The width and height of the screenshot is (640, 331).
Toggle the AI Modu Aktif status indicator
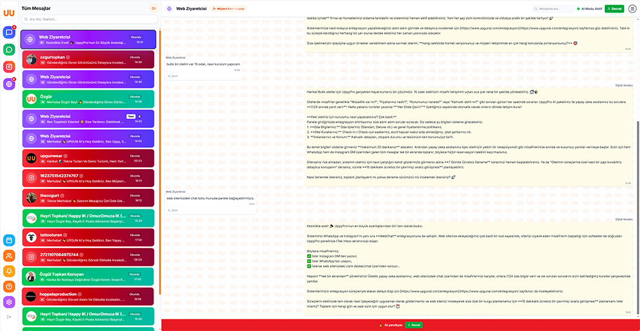click(589, 9)
